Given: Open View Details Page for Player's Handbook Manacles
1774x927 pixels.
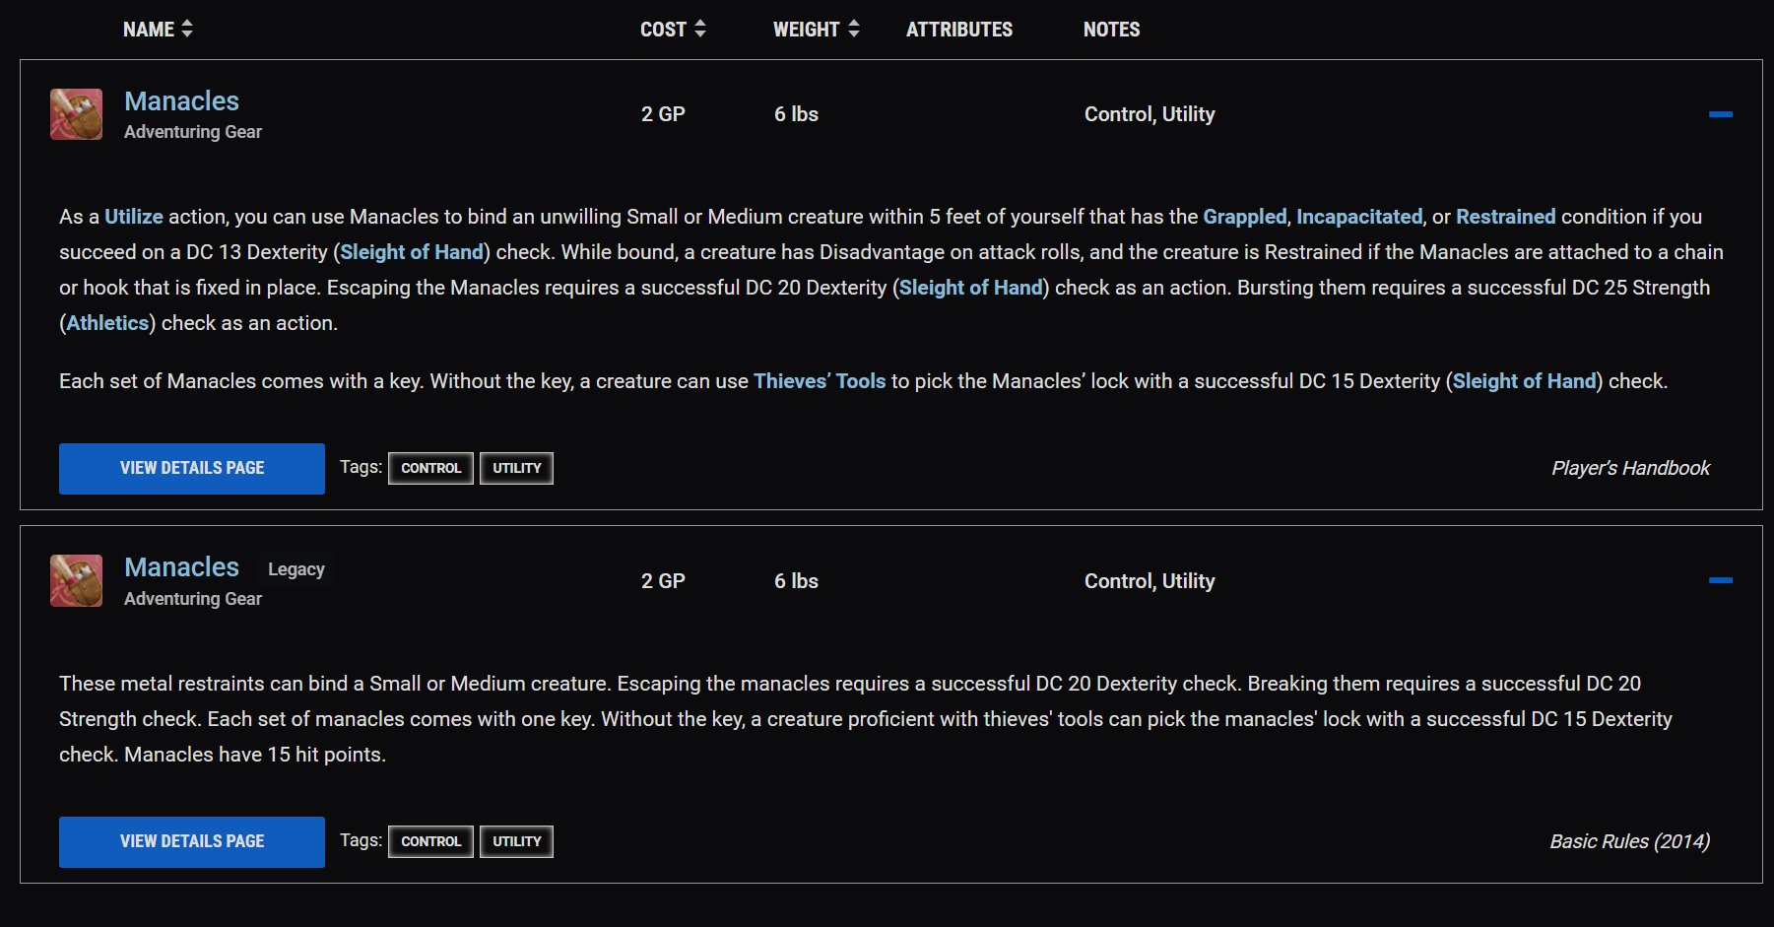Looking at the screenshot, I should pyautogui.click(x=192, y=468).
